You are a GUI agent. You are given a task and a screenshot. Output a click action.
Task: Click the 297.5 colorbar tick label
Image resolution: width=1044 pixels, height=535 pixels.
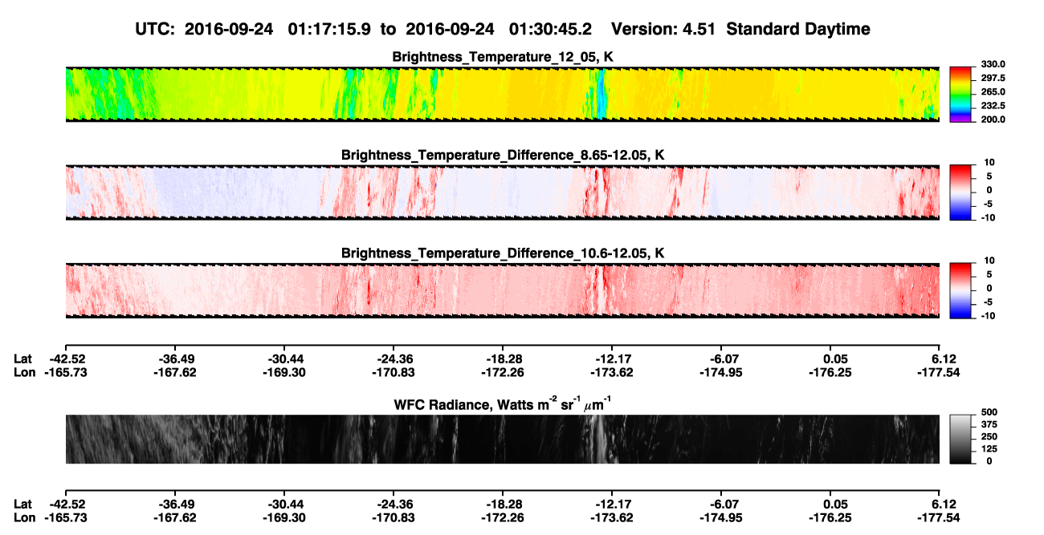coord(993,79)
